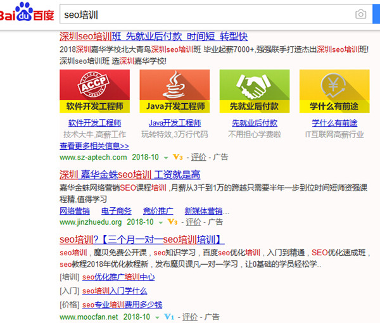Click the red ACCP 软件开发工程师 image
380x323 pixels.
point(94,91)
